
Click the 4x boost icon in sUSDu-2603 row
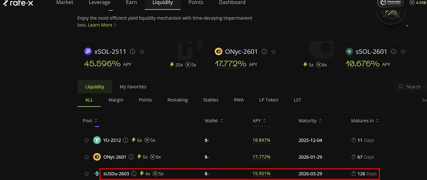tap(142, 174)
